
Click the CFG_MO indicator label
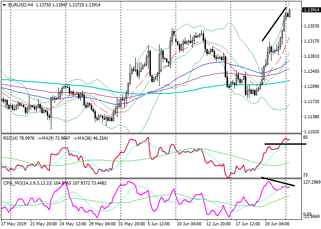13,182
